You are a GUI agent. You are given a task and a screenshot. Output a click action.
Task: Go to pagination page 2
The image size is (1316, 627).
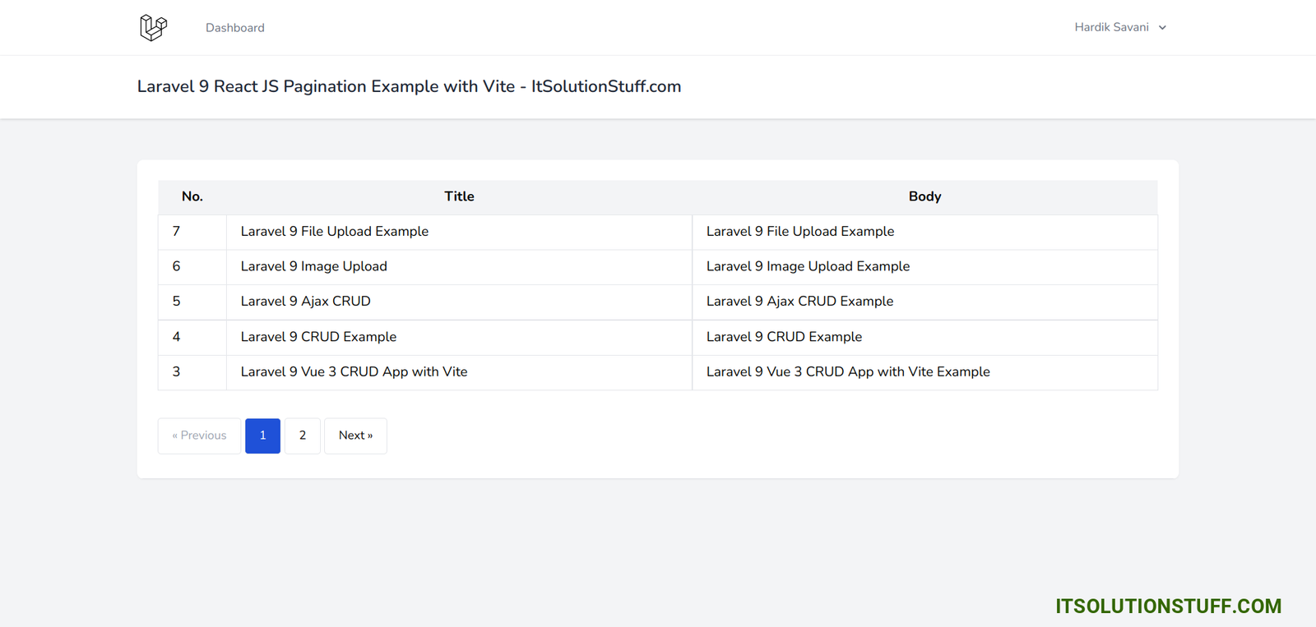(x=303, y=436)
